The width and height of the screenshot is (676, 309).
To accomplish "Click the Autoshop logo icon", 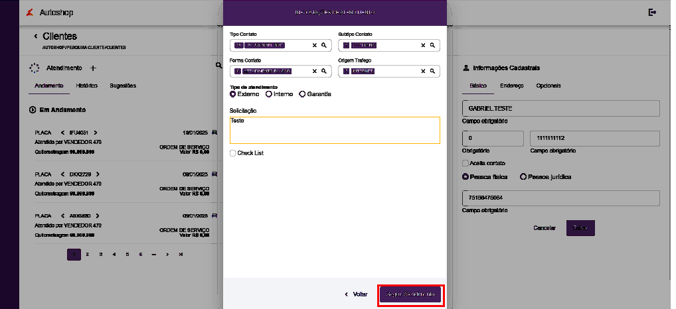I will click(30, 13).
